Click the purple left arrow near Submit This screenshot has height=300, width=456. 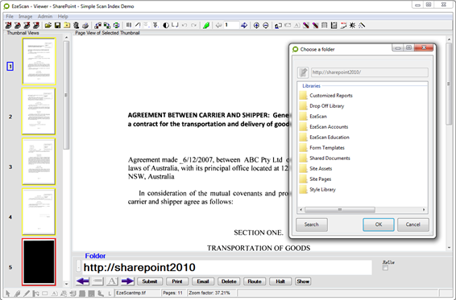83,282
